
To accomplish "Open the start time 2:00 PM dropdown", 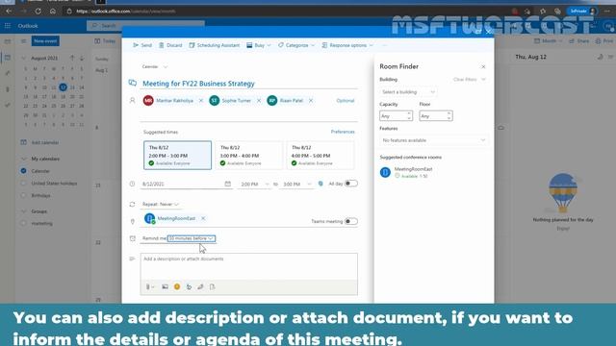I will pyautogui.click(x=254, y=184).
